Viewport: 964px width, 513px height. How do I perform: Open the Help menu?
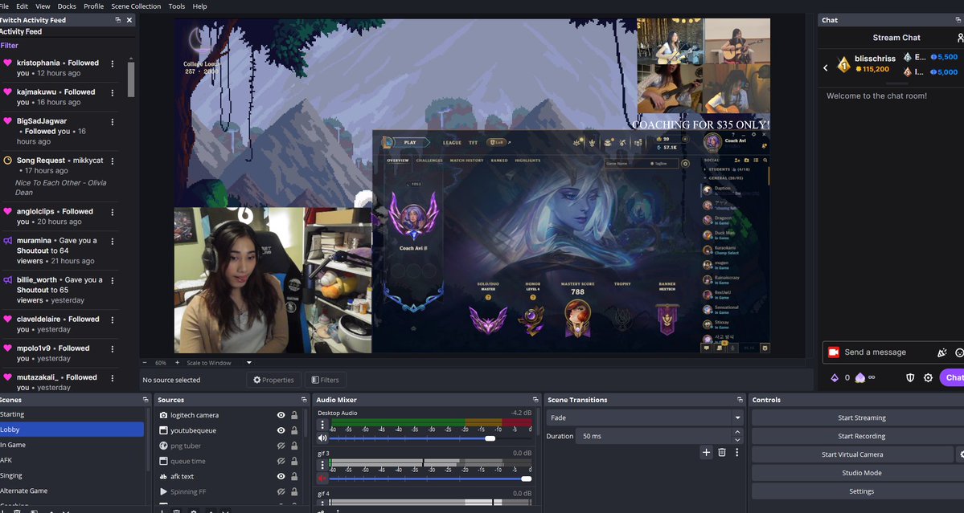(200, 6)
